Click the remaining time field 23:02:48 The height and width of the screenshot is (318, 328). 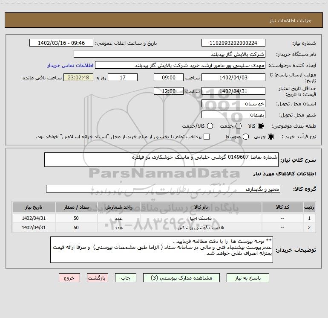78,77
